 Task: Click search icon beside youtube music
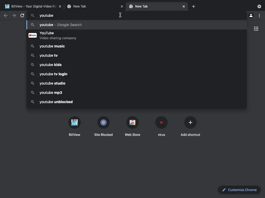tap(33, 46)
